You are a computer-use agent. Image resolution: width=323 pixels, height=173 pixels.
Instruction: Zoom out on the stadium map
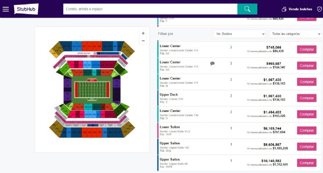(143, 41)
